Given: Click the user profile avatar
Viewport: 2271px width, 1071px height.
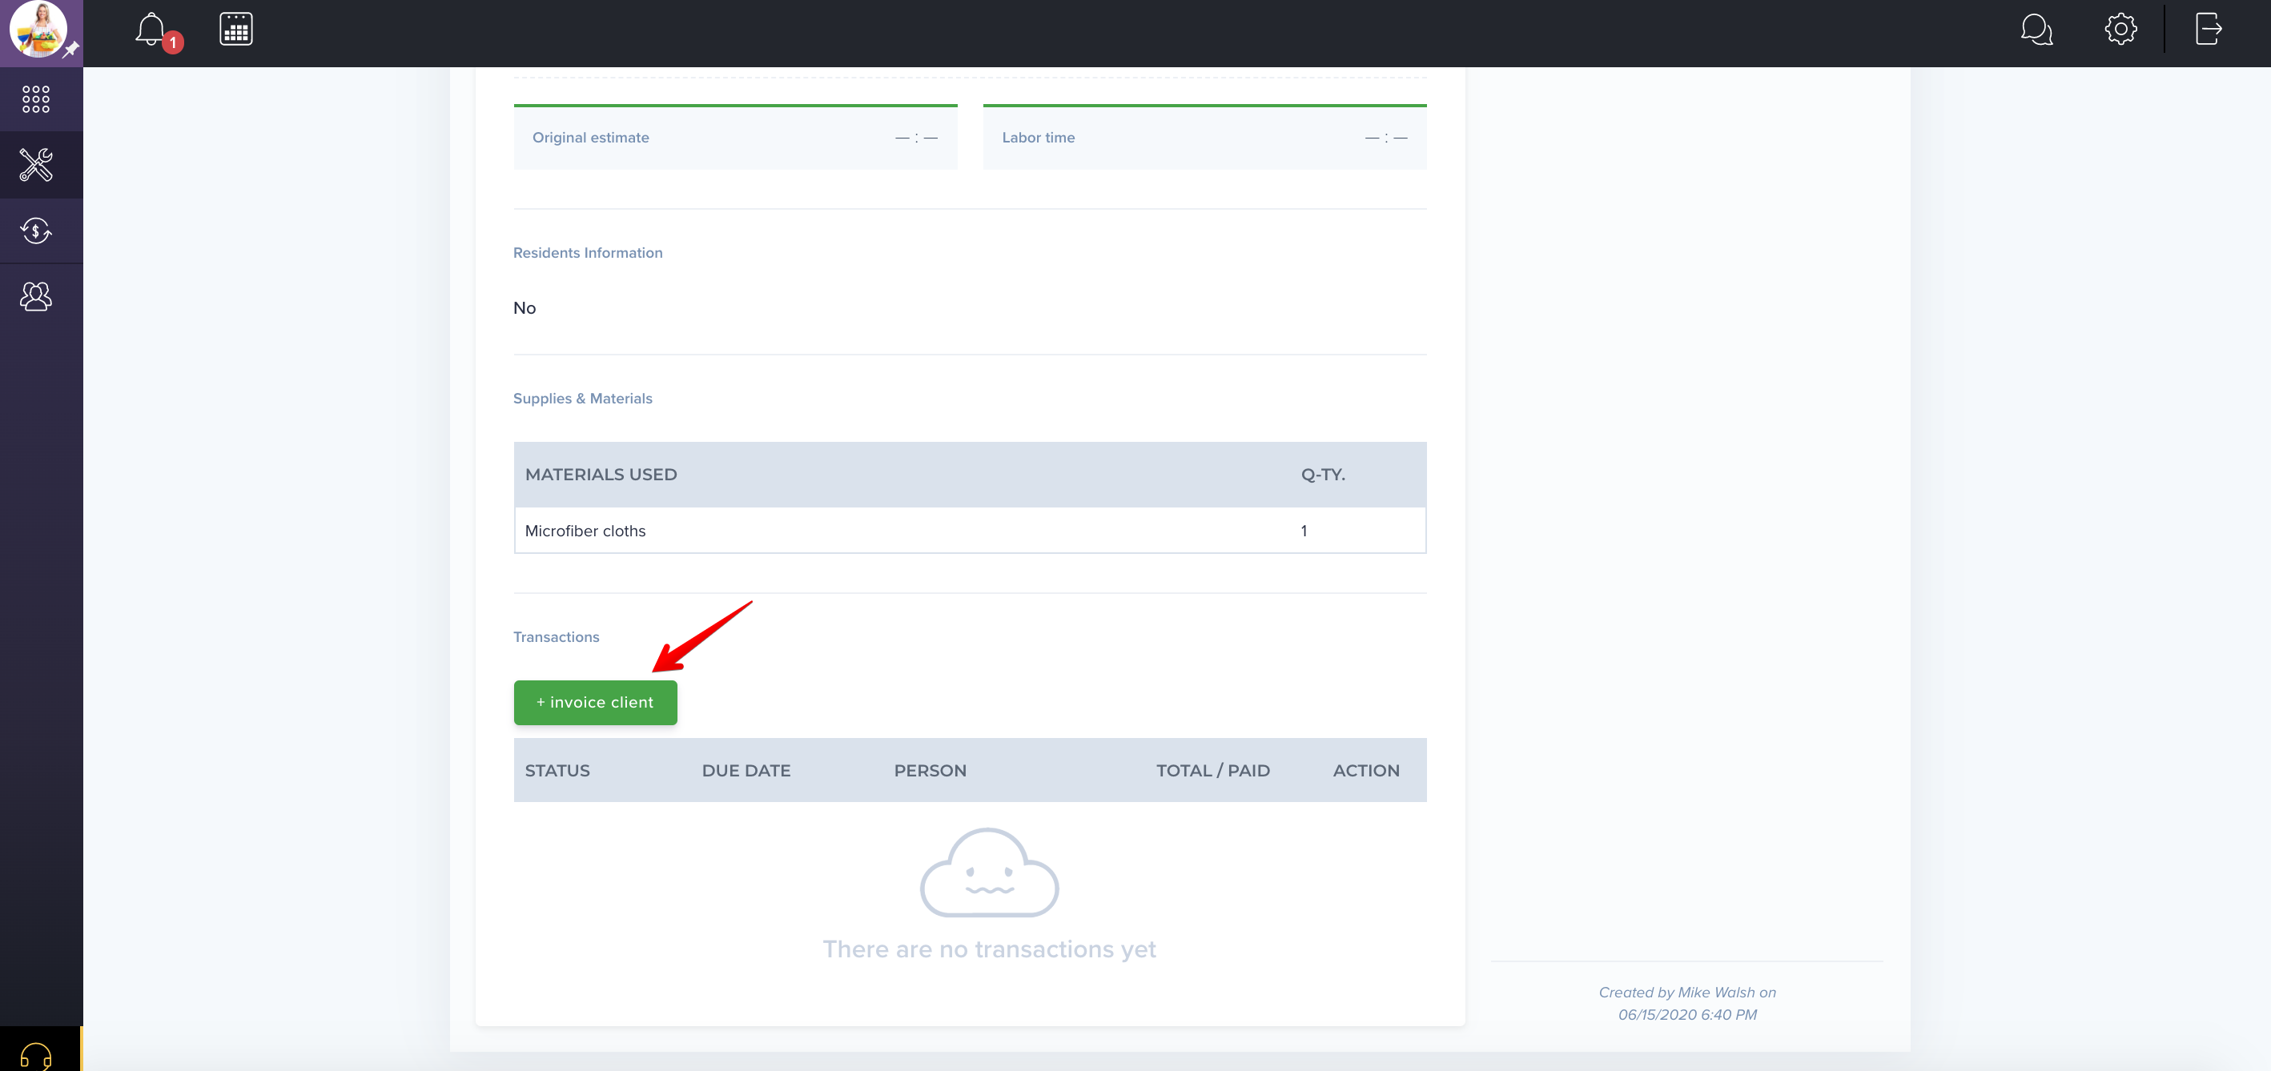Looking at the screenshot, I should pos(38,29).
